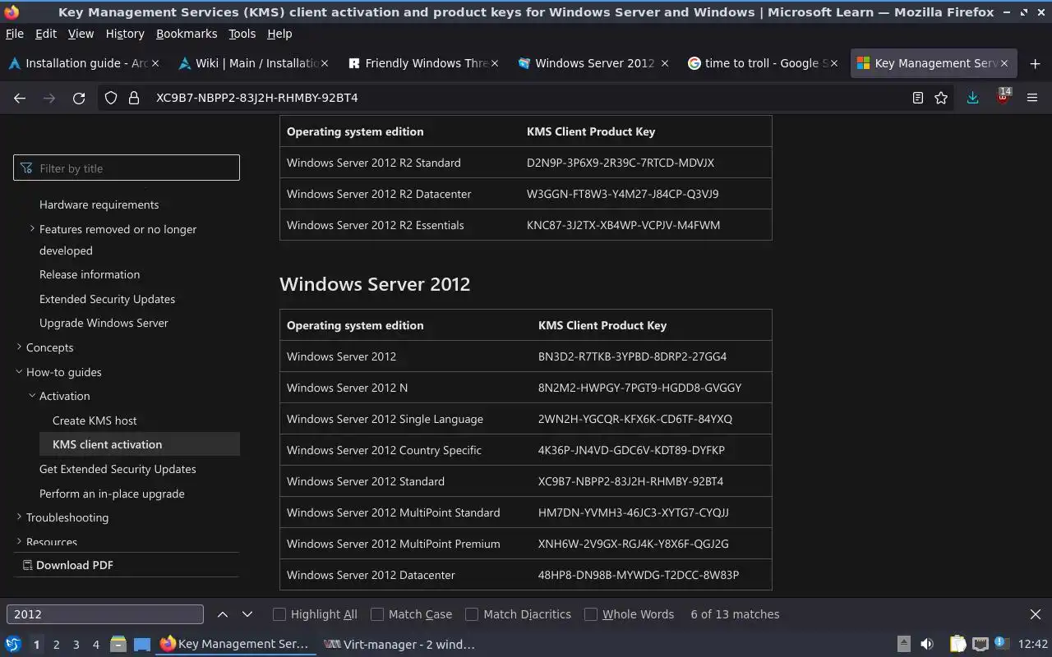Click the URL address bar
Viewport: 1052px width, 657px height.
point(526,98)
